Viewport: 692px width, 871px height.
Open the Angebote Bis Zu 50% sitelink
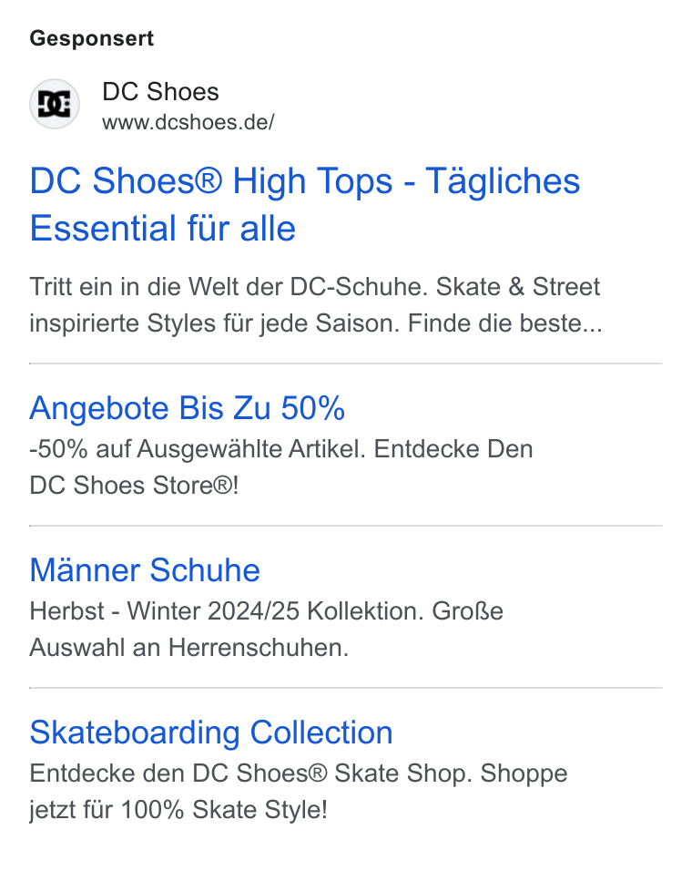(187, 408)
